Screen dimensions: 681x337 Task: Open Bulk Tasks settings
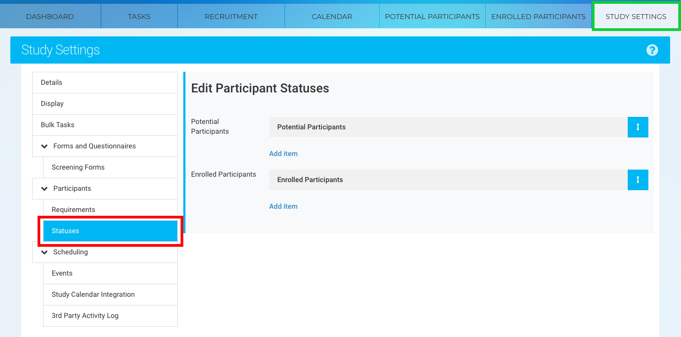click(58, 125)
